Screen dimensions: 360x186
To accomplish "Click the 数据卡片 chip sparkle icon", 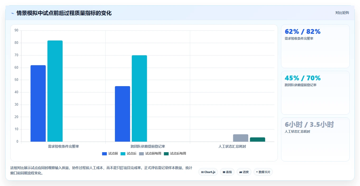I will point(257,172).
